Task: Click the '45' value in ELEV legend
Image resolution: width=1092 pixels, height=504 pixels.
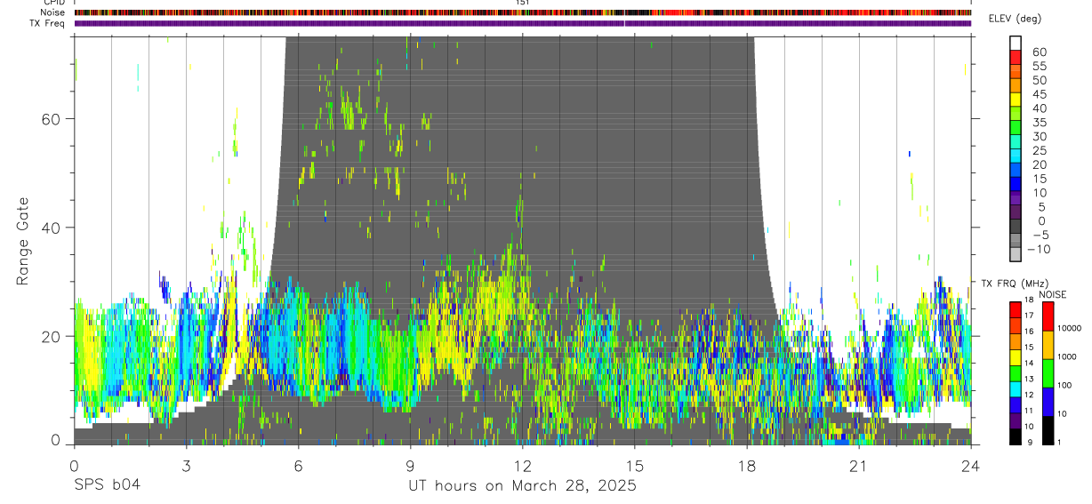Action: [x=1038, y=94]
